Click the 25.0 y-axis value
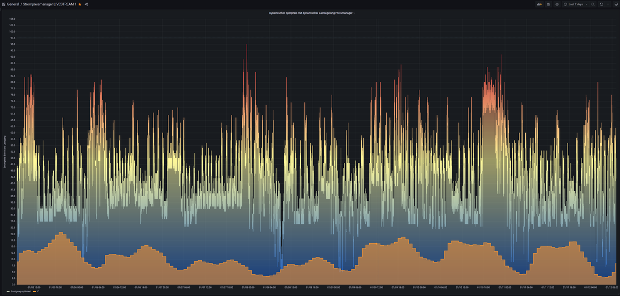This screenshot has height=296, width=620. (12, 221)
